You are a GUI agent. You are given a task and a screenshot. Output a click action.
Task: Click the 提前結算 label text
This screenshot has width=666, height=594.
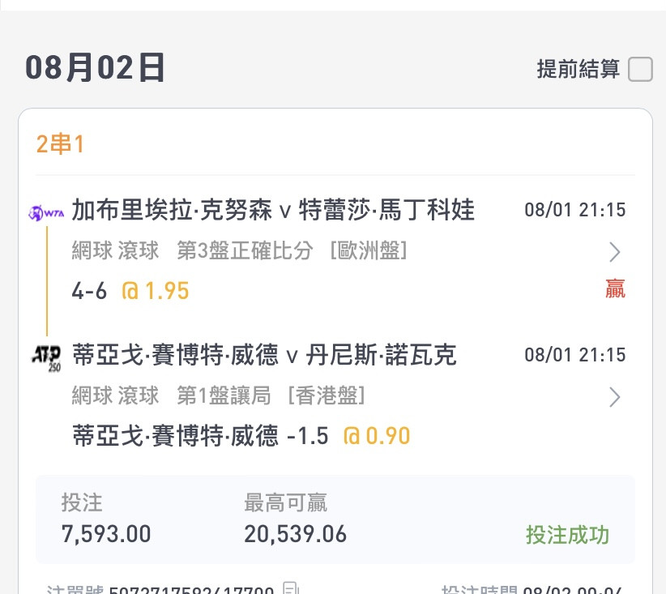pyautogui.click(x=578, y=70)
